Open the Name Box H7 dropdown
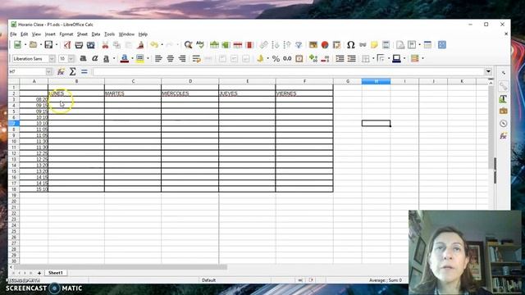Viewport: 525px width, 295px height. point(49,71)
